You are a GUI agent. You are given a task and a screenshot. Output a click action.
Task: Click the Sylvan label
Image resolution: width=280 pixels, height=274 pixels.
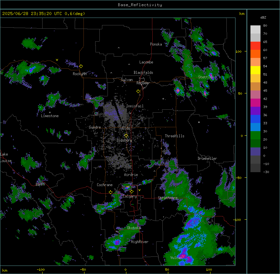click(x=127, y=80)
